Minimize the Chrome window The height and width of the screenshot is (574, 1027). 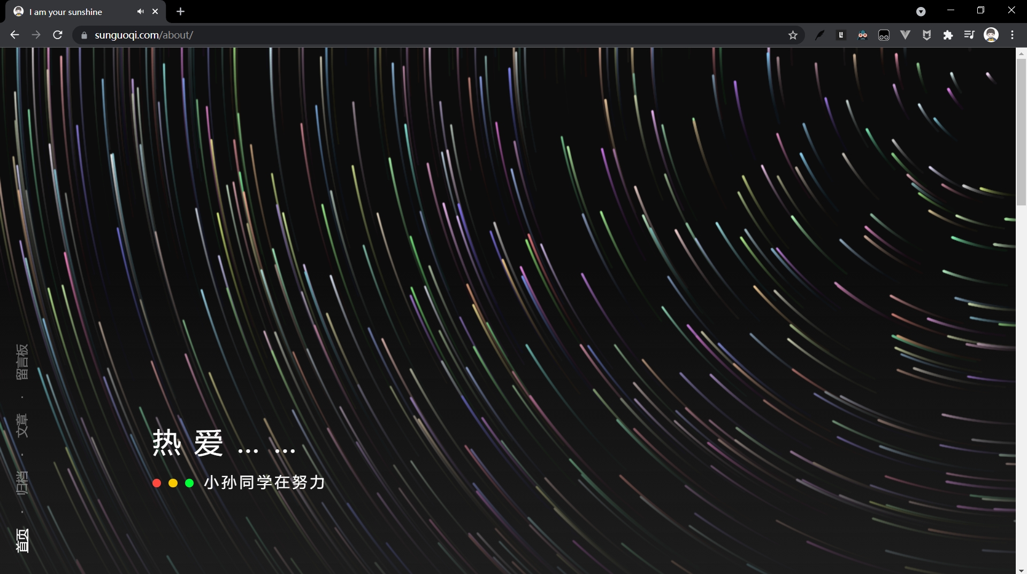click(x=951, y=10)
